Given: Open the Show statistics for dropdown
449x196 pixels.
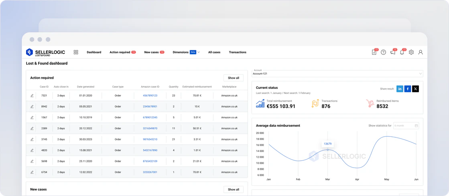Looking at the screenshot, I should pyautogui.click(x=406, y=126).
